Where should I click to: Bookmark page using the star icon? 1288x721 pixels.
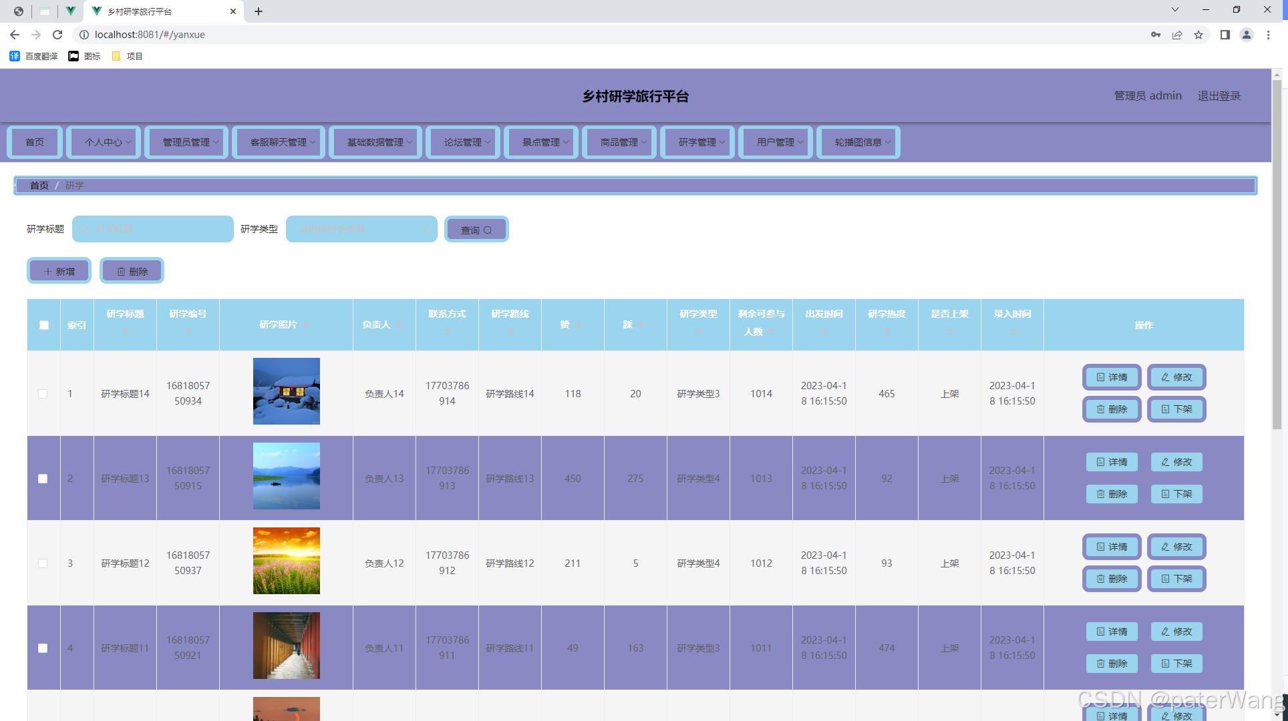pyautogui.click(x=1198, y=35)
